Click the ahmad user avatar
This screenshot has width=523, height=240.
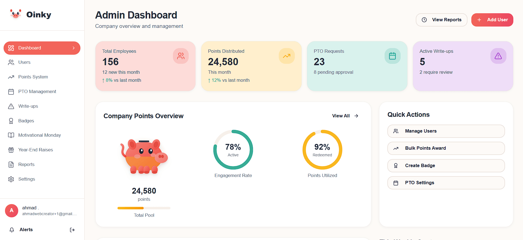[x=12, y=211]
